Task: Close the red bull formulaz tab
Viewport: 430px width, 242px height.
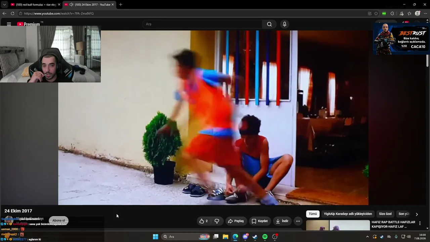Action: tap(59, 5)
